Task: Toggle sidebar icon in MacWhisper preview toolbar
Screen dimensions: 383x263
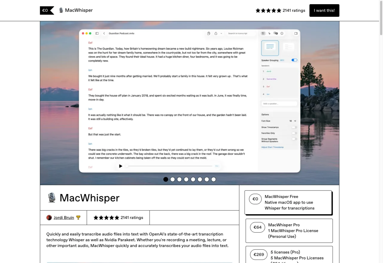Action: 97,33
